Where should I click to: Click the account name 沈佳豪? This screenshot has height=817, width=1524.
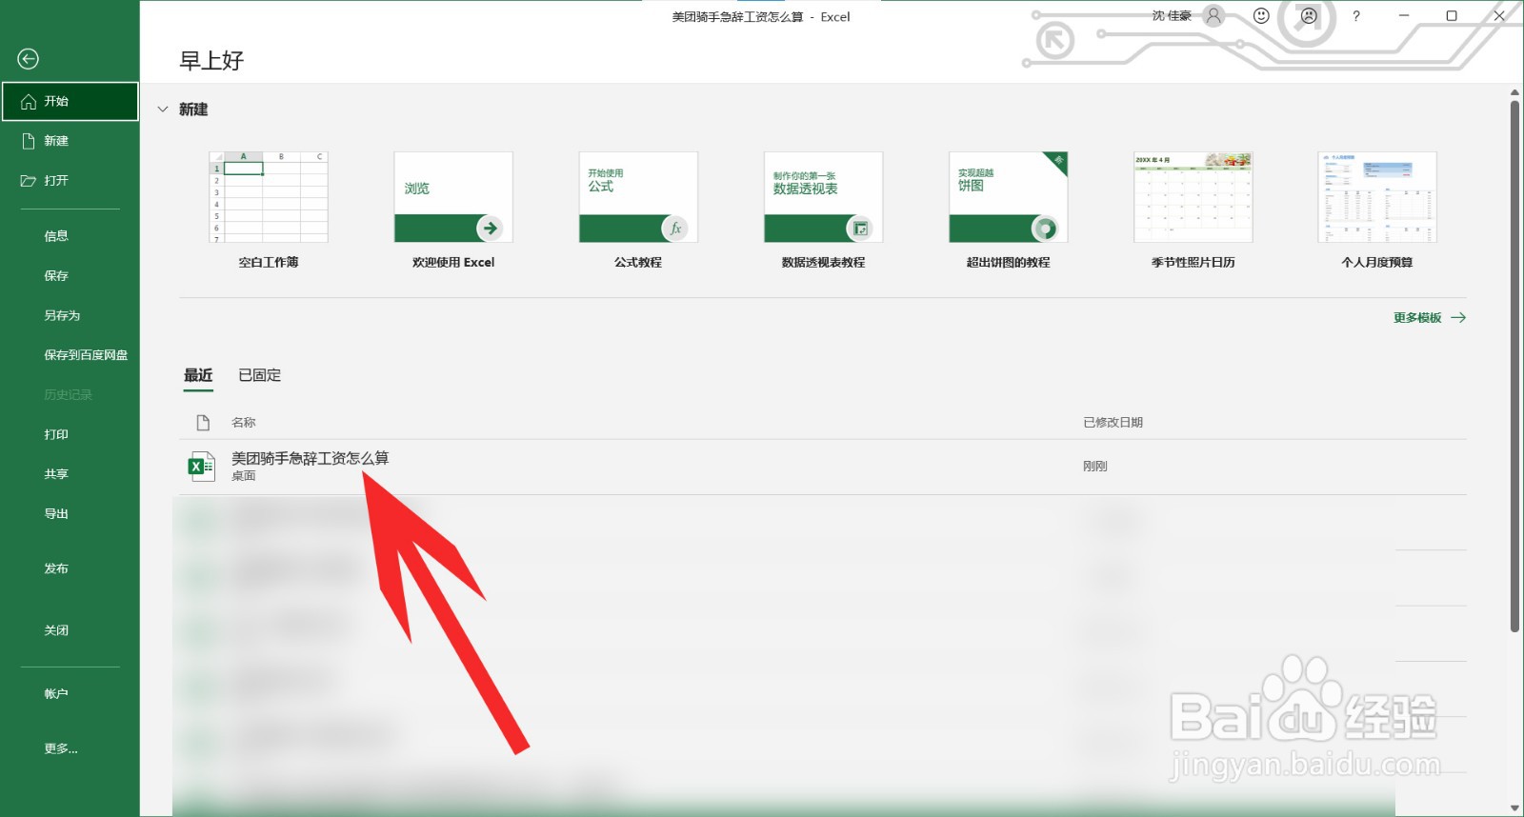click(1172, 16)
